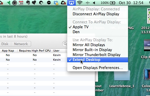This screenshot has width=150, height=96.
Task: Click first row's Kevin user cell
Action: pos(57,55)
